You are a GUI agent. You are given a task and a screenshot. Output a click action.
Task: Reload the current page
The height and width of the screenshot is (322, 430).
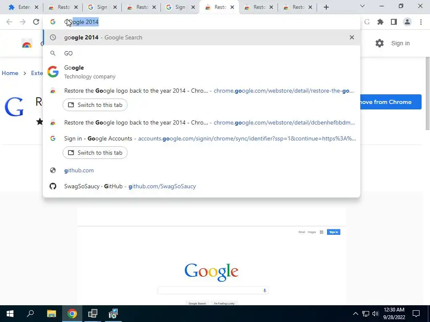pyautogui.click(x=36, y=22)
